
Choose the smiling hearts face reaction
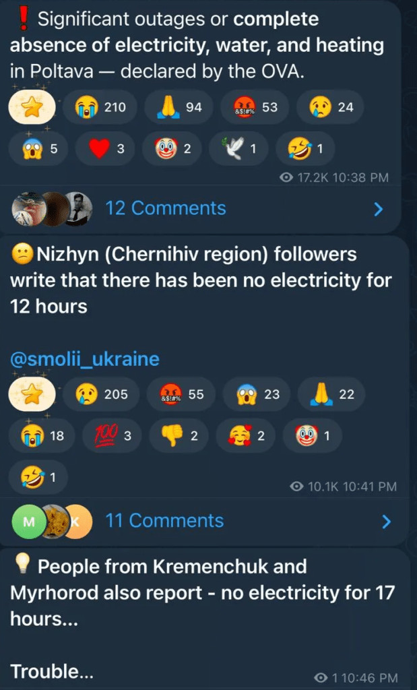247,436
